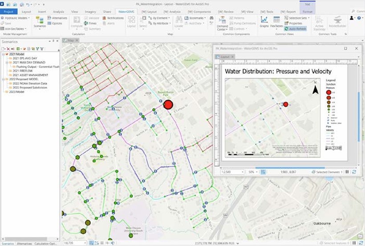Click the new project icon in quick access
365x246 pixels.
coord(8,4)
